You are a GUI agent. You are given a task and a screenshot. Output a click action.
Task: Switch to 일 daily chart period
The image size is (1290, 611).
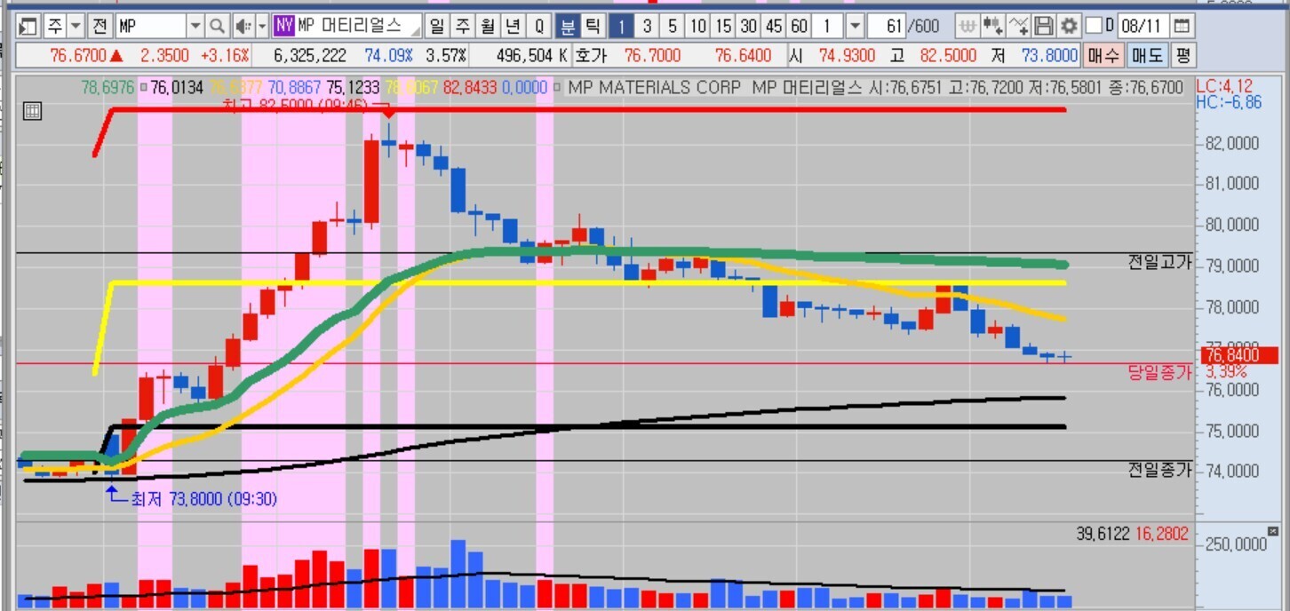click(x=436, y=25)
